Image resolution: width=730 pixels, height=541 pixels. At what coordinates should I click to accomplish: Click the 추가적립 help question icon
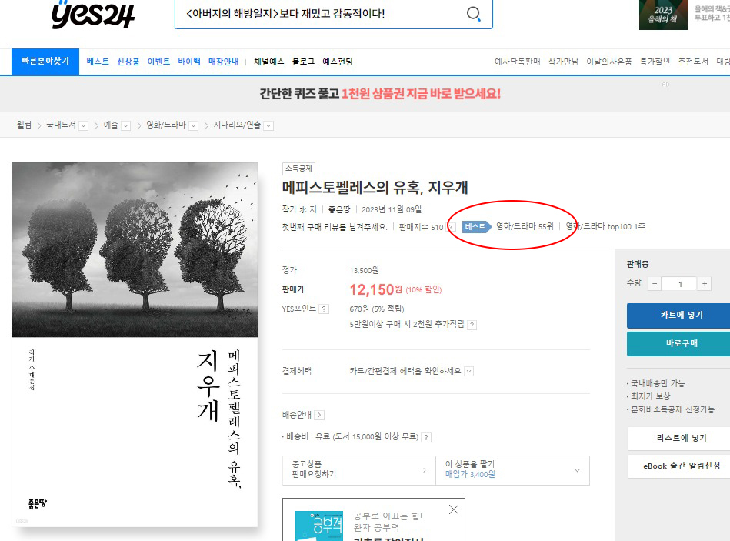coord(472,325)
